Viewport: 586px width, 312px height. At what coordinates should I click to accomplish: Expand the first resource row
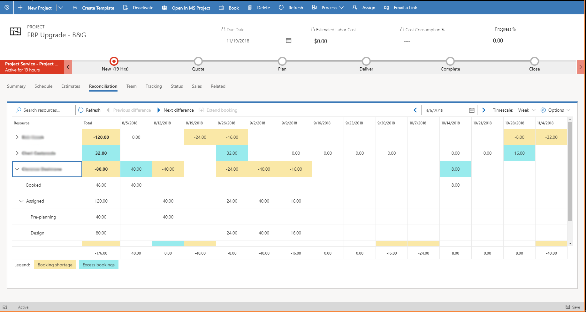coord(17,137)
